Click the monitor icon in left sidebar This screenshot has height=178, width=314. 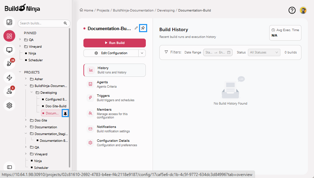coord(9,50)
